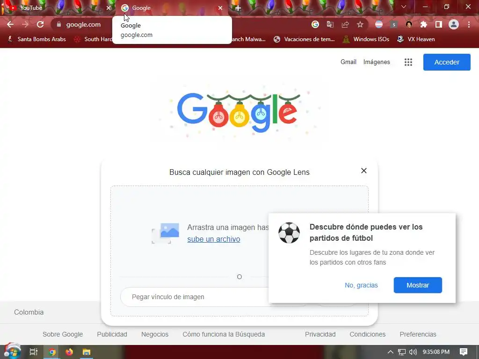This screenshot has width=479, height=359.
Task: Open a new tab with plus button
Action: pos(238,8)
